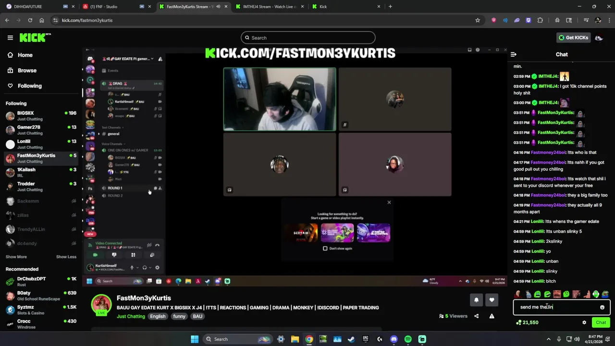
Task: Send message with green Chat button
Action: (601, 322)
